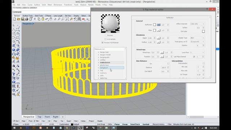
Task: Expand the sofa material item
Action: (99, 75)
